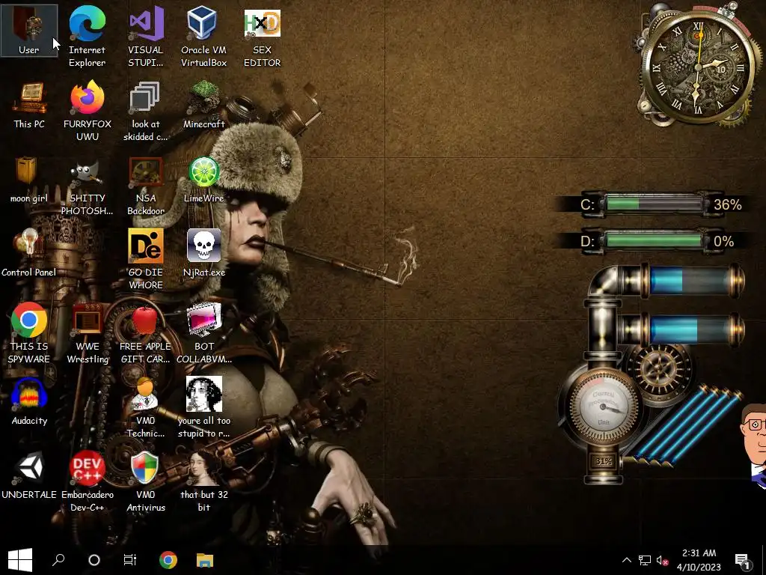766x575 pixels.
Task: Click the Cortana circle button
Action: pos(94,560)
